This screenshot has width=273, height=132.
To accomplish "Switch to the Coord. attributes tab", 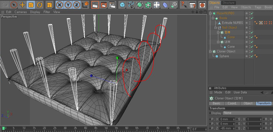I will click(x=232, y=104).
